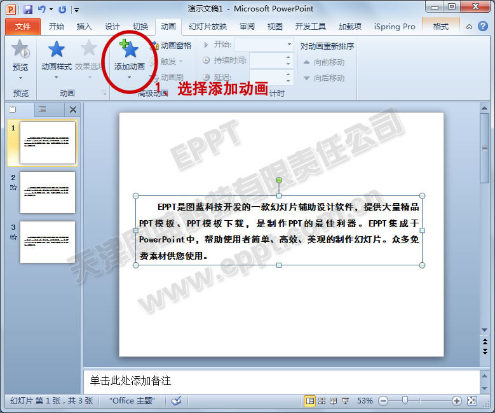Image resolution: width=495 pixels, height=413 pixels.
Task: Open the 动画样式 gallery star icon
Action: [56, 50]
